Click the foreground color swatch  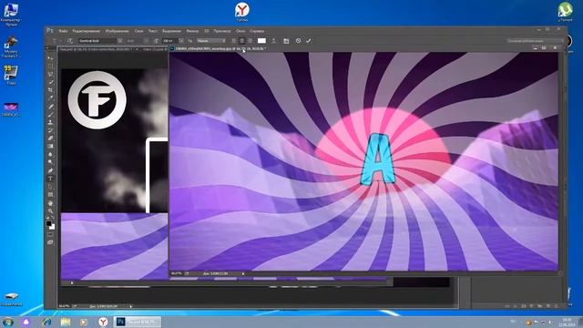[x=48, y=223]
